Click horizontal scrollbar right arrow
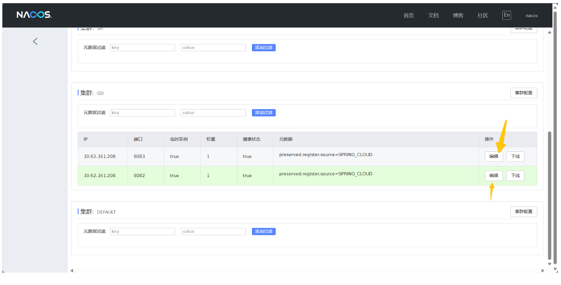Image resolution: width=561 pixels, height=285 pixels. (x=543, y=270)
